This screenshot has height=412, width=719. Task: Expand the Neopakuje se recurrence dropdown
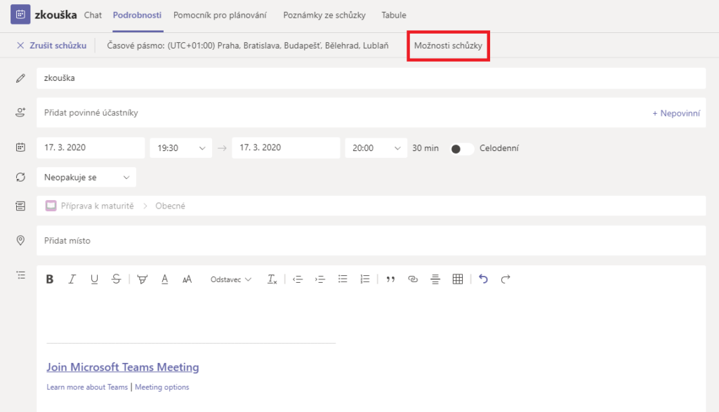pyautogui.click(x=86, y=178)
